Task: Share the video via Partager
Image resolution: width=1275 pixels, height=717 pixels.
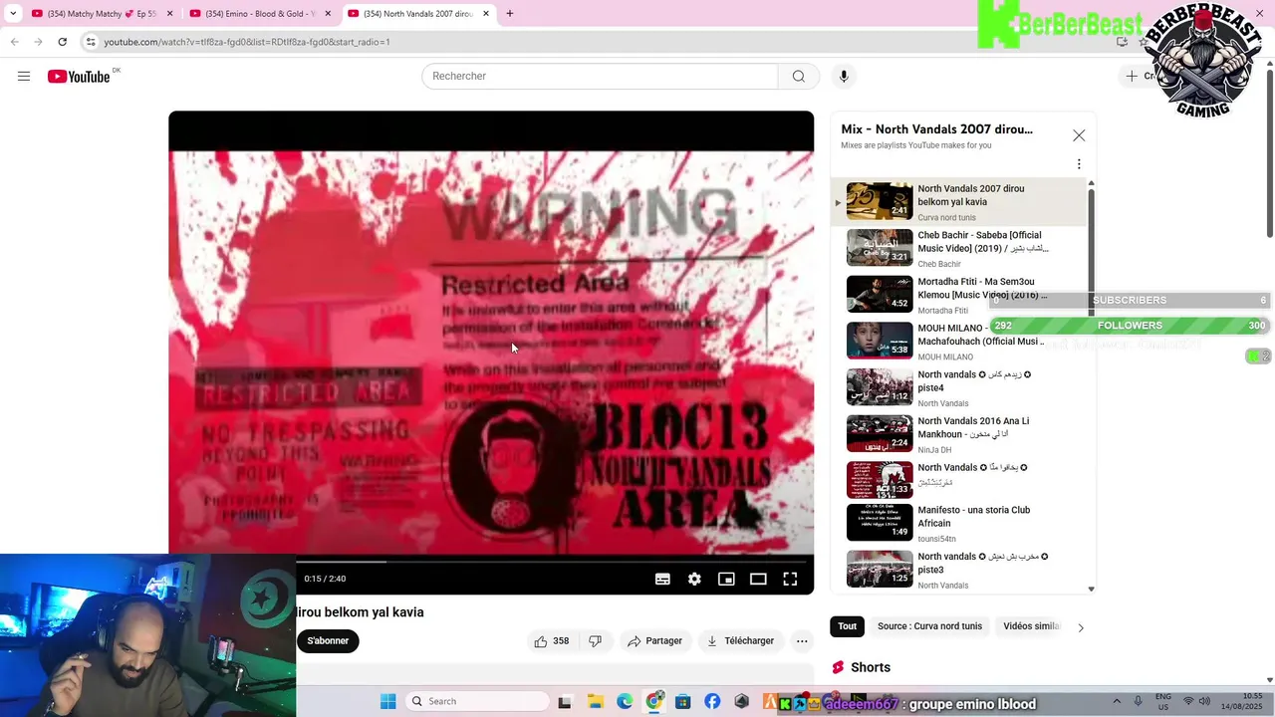Action: [654, 641]
